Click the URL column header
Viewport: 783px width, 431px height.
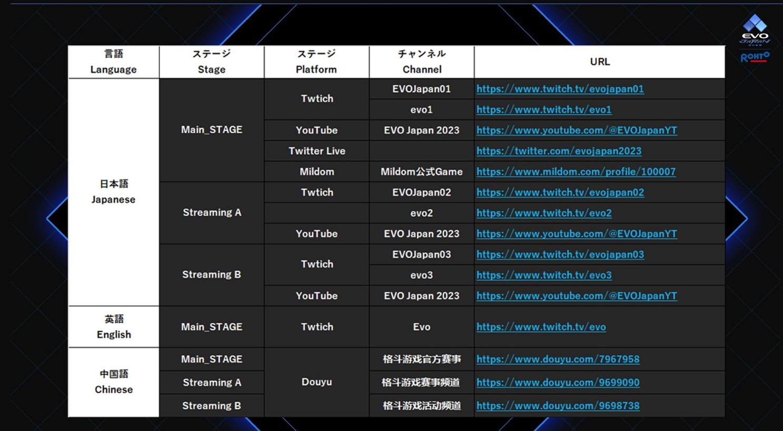(x=600, y=62)
